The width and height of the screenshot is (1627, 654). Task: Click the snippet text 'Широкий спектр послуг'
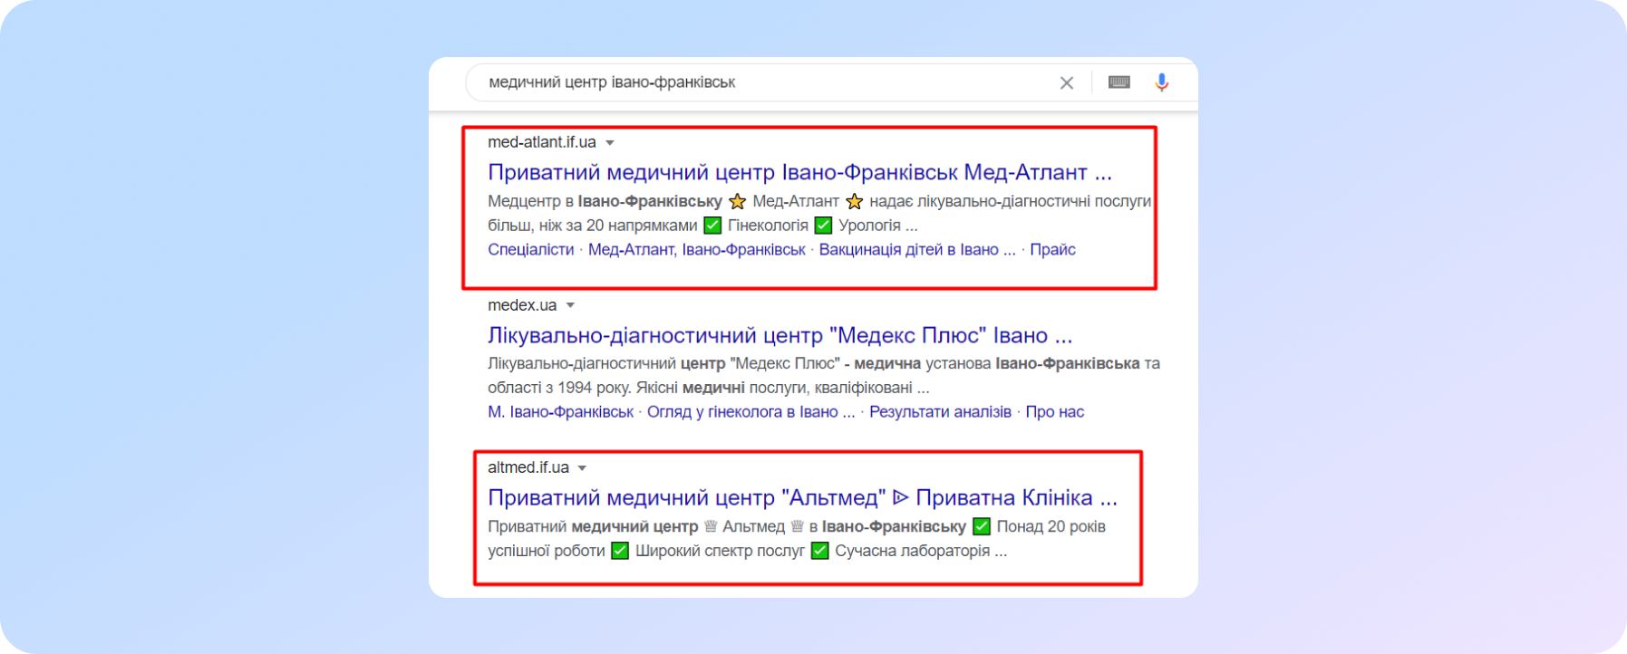[720, 551]
